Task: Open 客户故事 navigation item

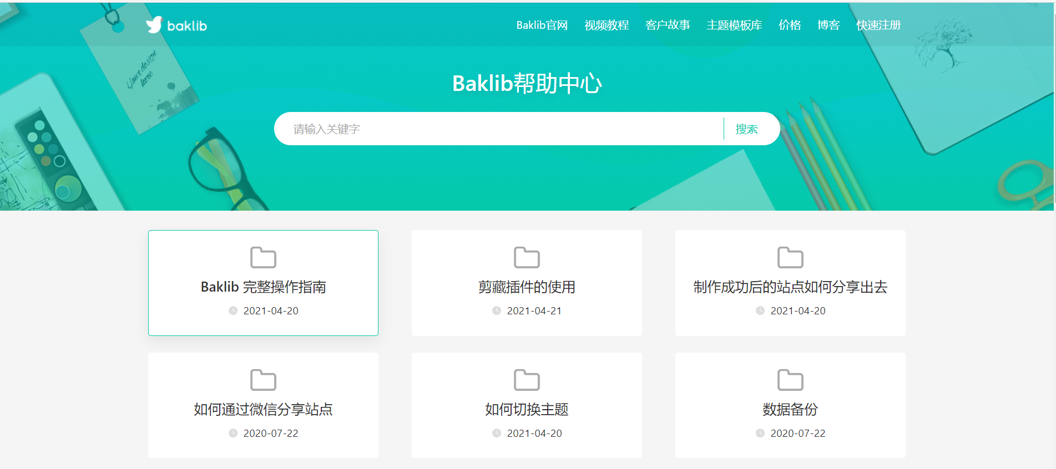Action: click(668, 26)
